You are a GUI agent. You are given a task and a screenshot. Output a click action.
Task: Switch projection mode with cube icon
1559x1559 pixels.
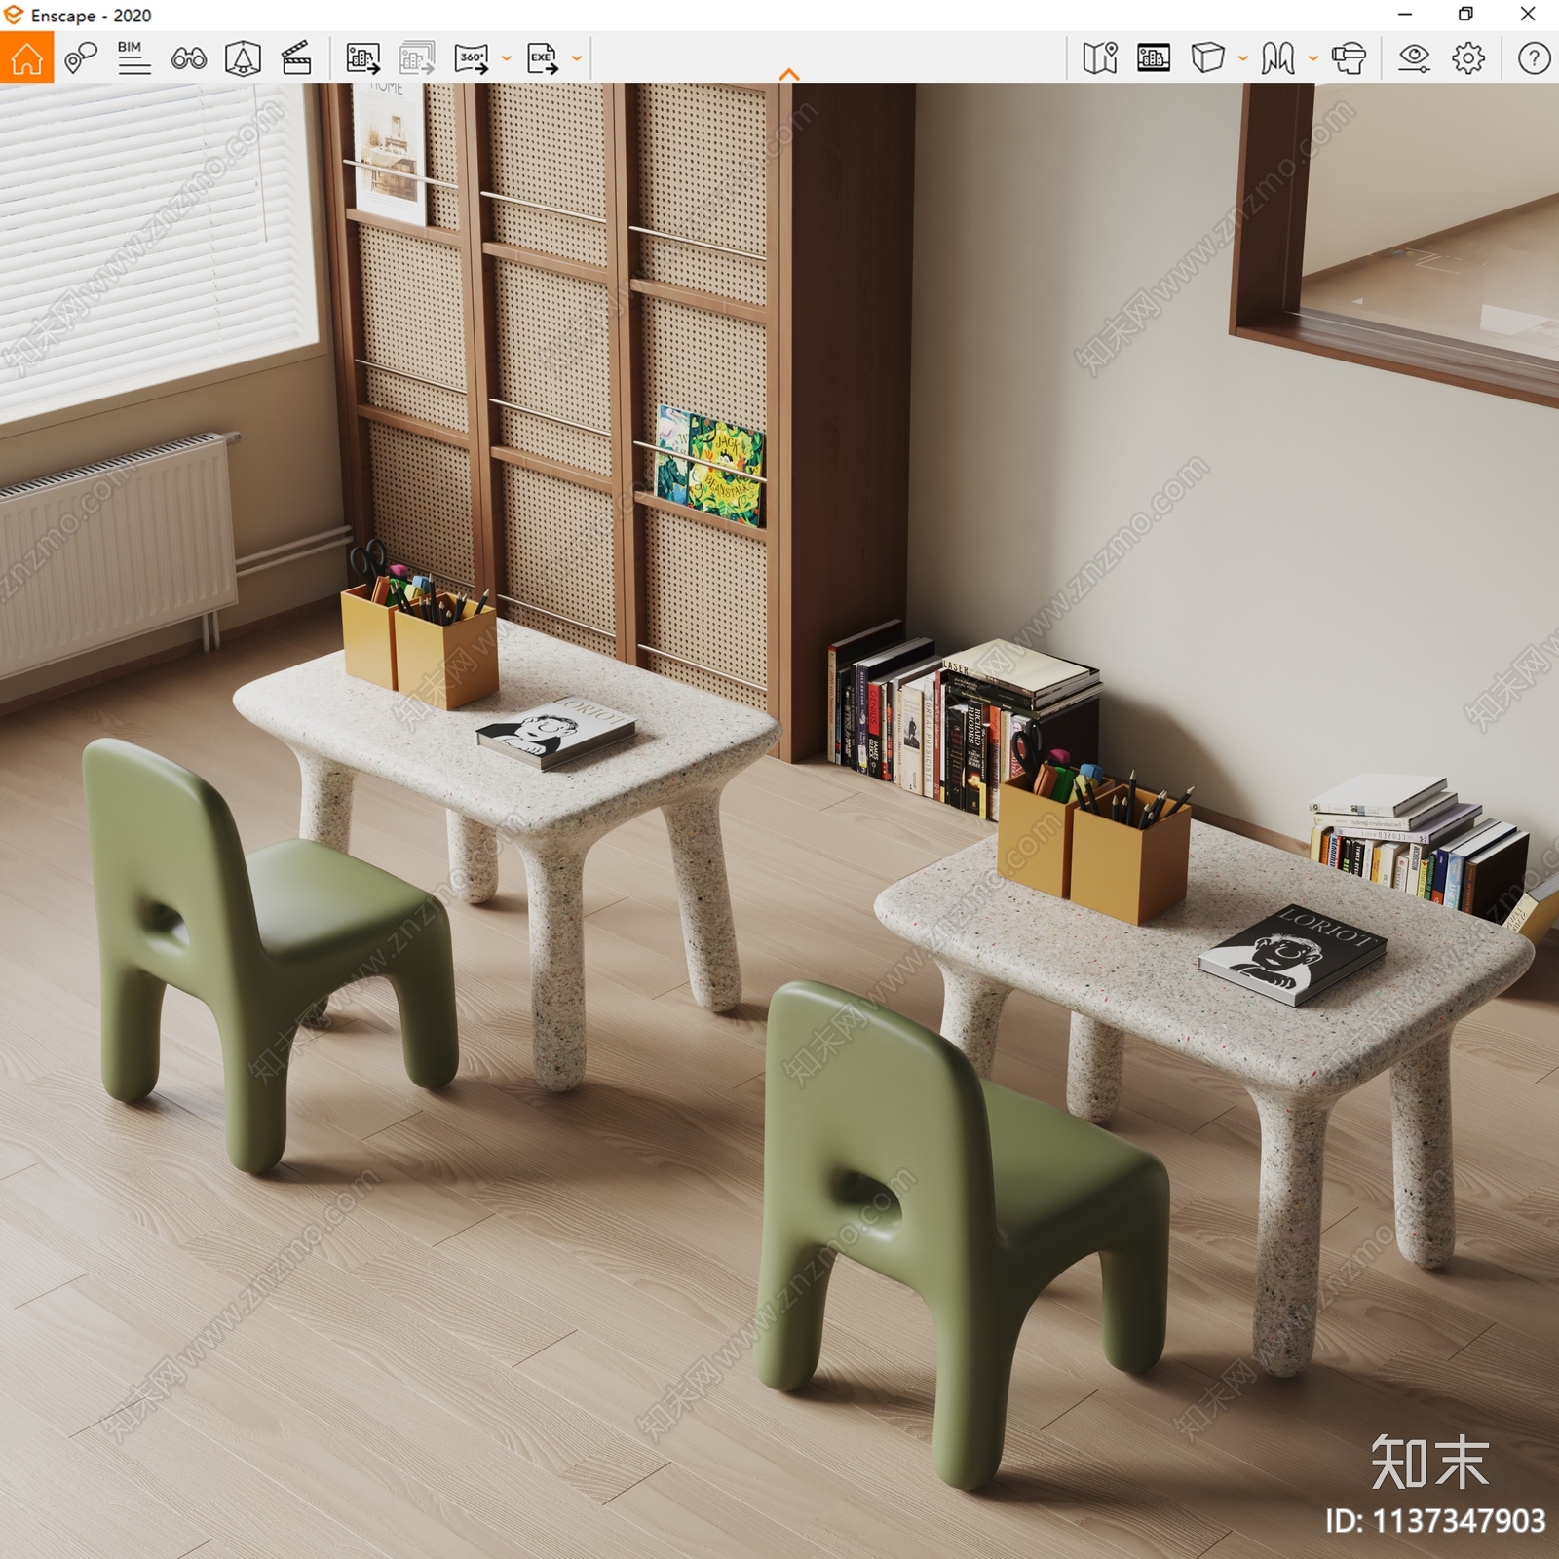pos(1208,58)
